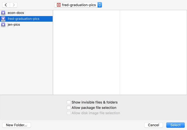Click the jen-pics bucket drive icon
187x130 pixels.
(x=3, y=25)
